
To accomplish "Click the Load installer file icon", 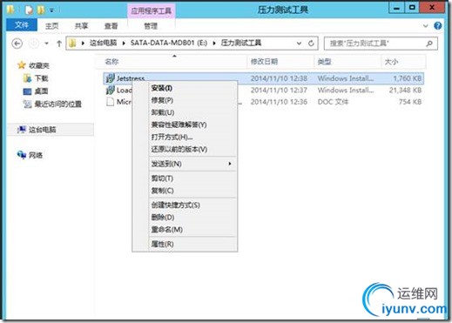I will pyautogui.click(x=110, y=91).
